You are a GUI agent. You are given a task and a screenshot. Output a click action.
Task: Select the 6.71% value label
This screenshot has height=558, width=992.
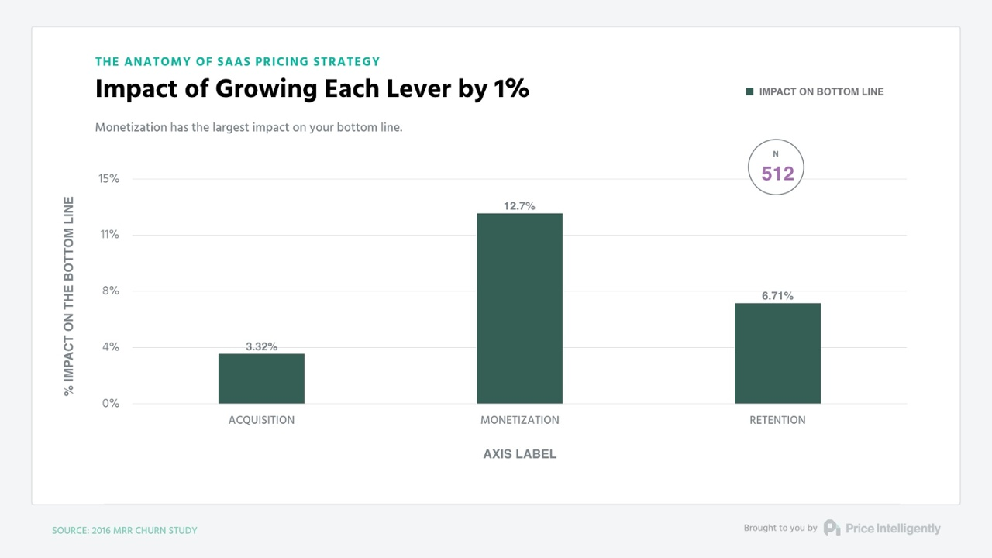click(x=777, y=296)
